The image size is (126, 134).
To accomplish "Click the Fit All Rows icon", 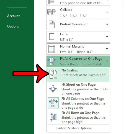I will [x=53, y=117].
